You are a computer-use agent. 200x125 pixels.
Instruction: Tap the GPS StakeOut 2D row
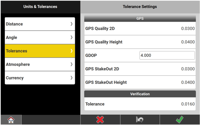tap(140, 69)
